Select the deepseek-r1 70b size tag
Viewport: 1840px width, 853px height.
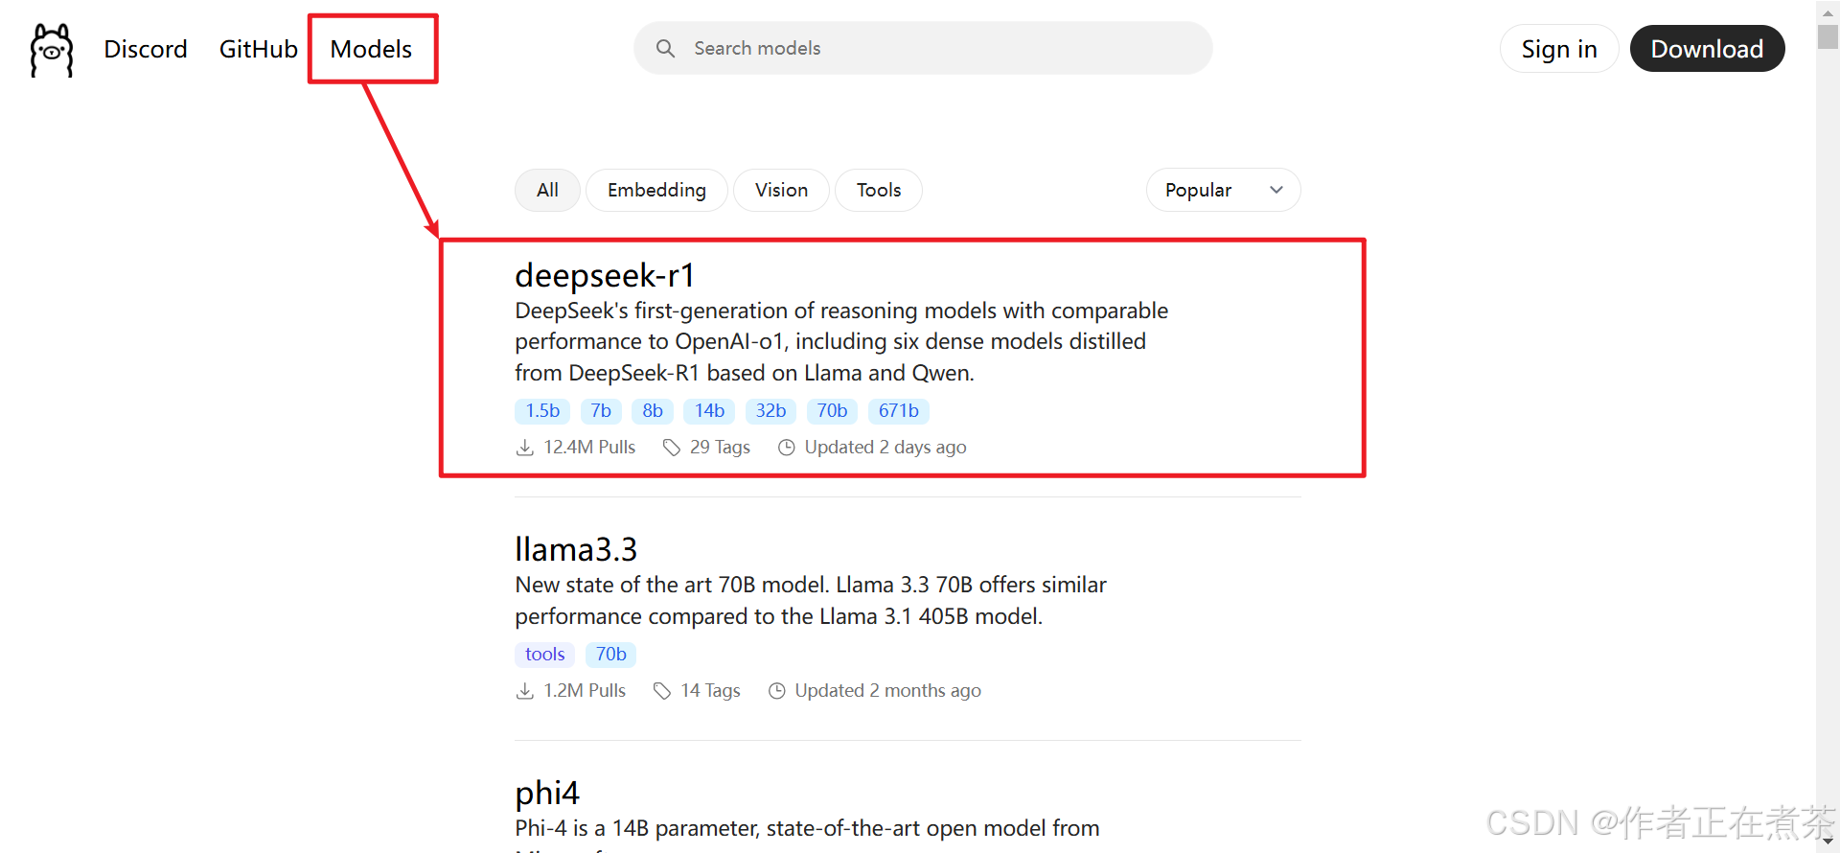(832, 411)
